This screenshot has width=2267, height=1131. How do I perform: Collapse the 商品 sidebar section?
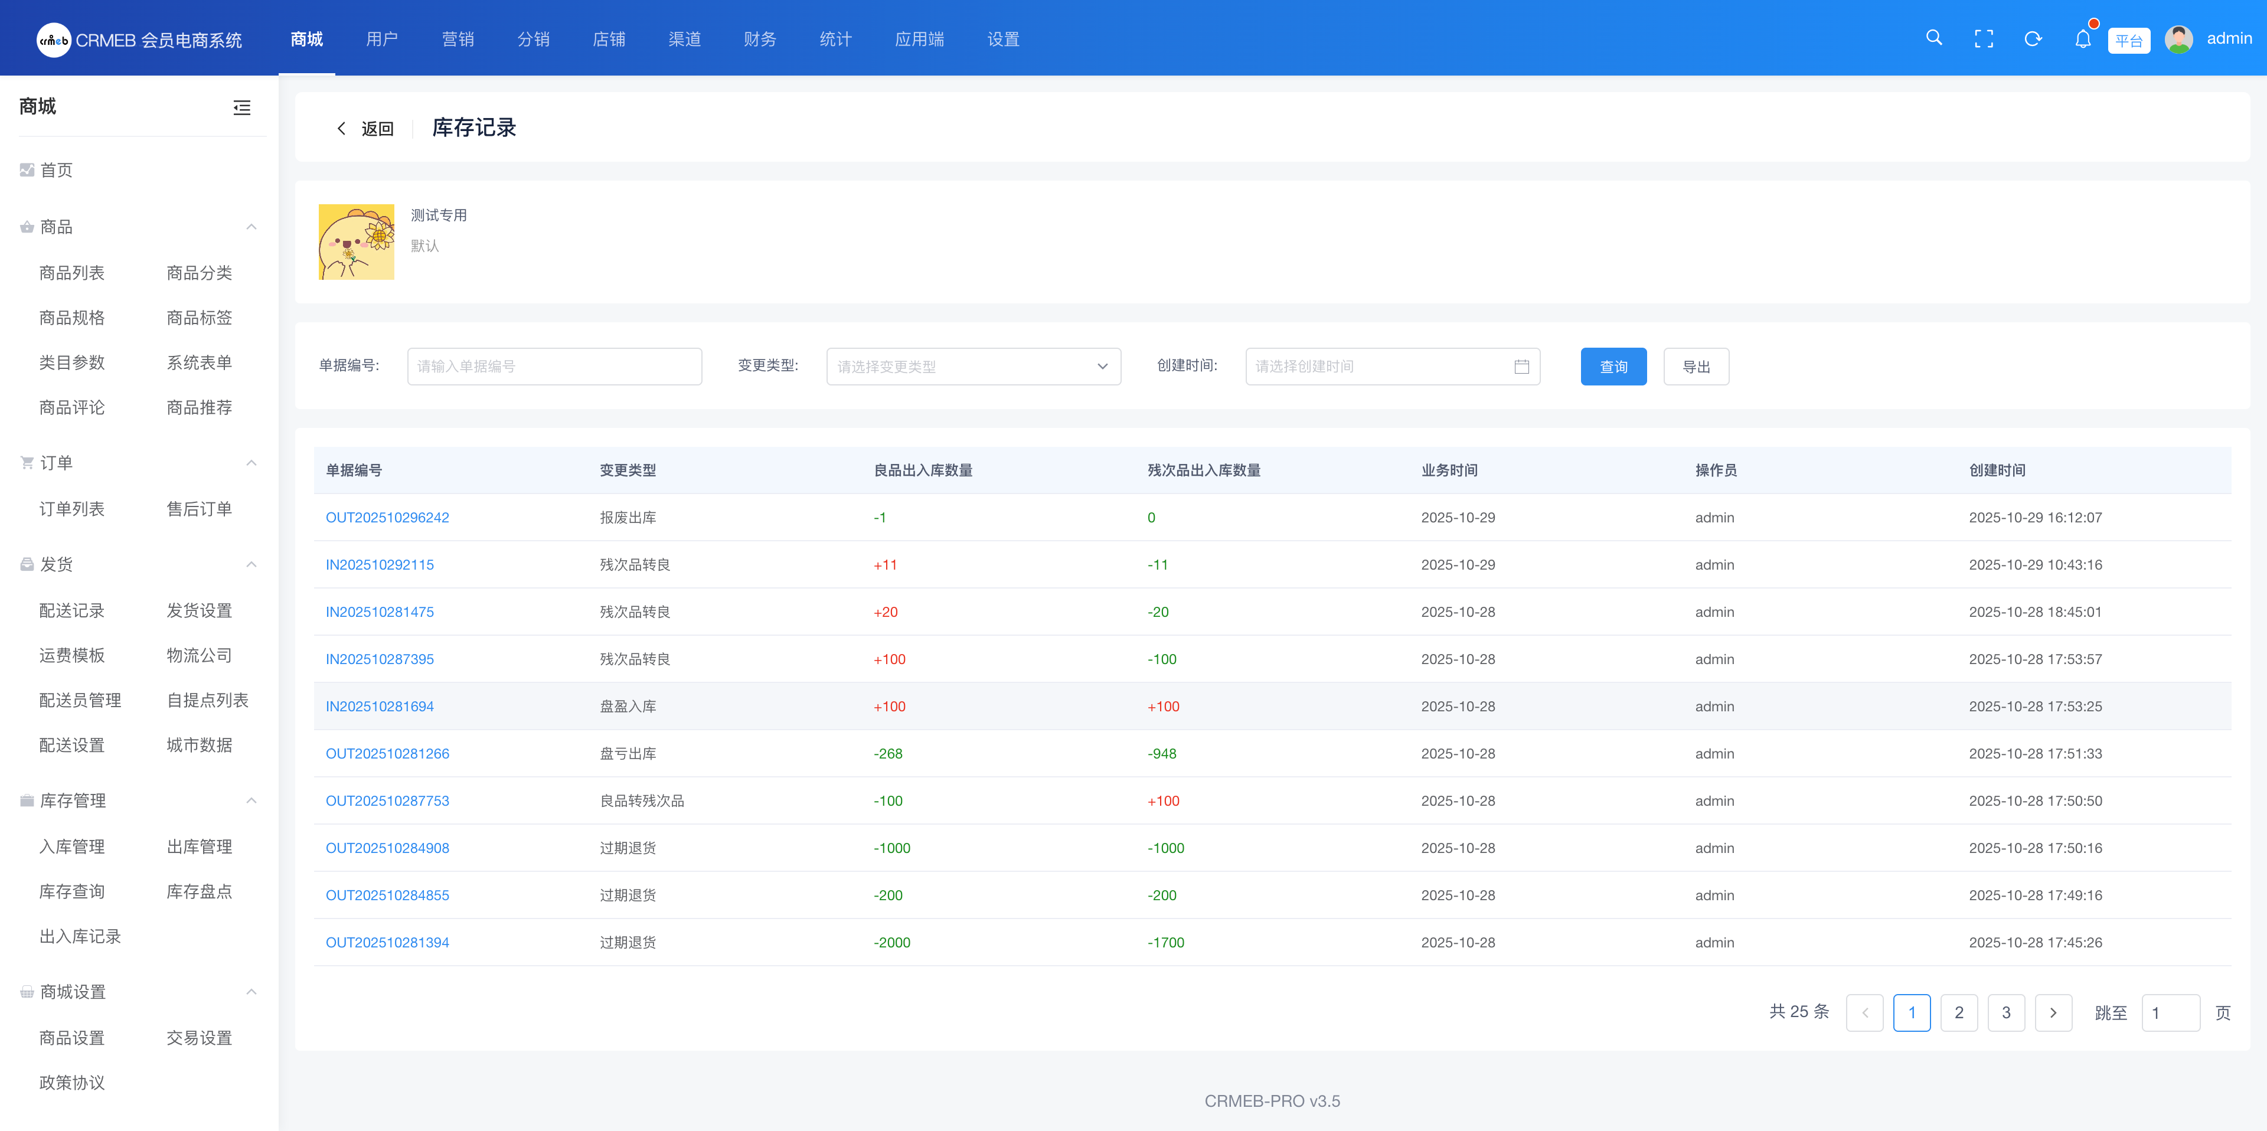[251, 227]
